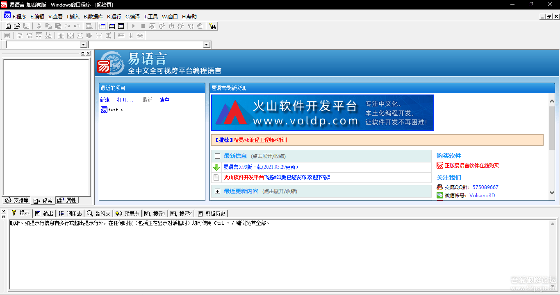Click the hand breakpoint icon

click(200, 26)
